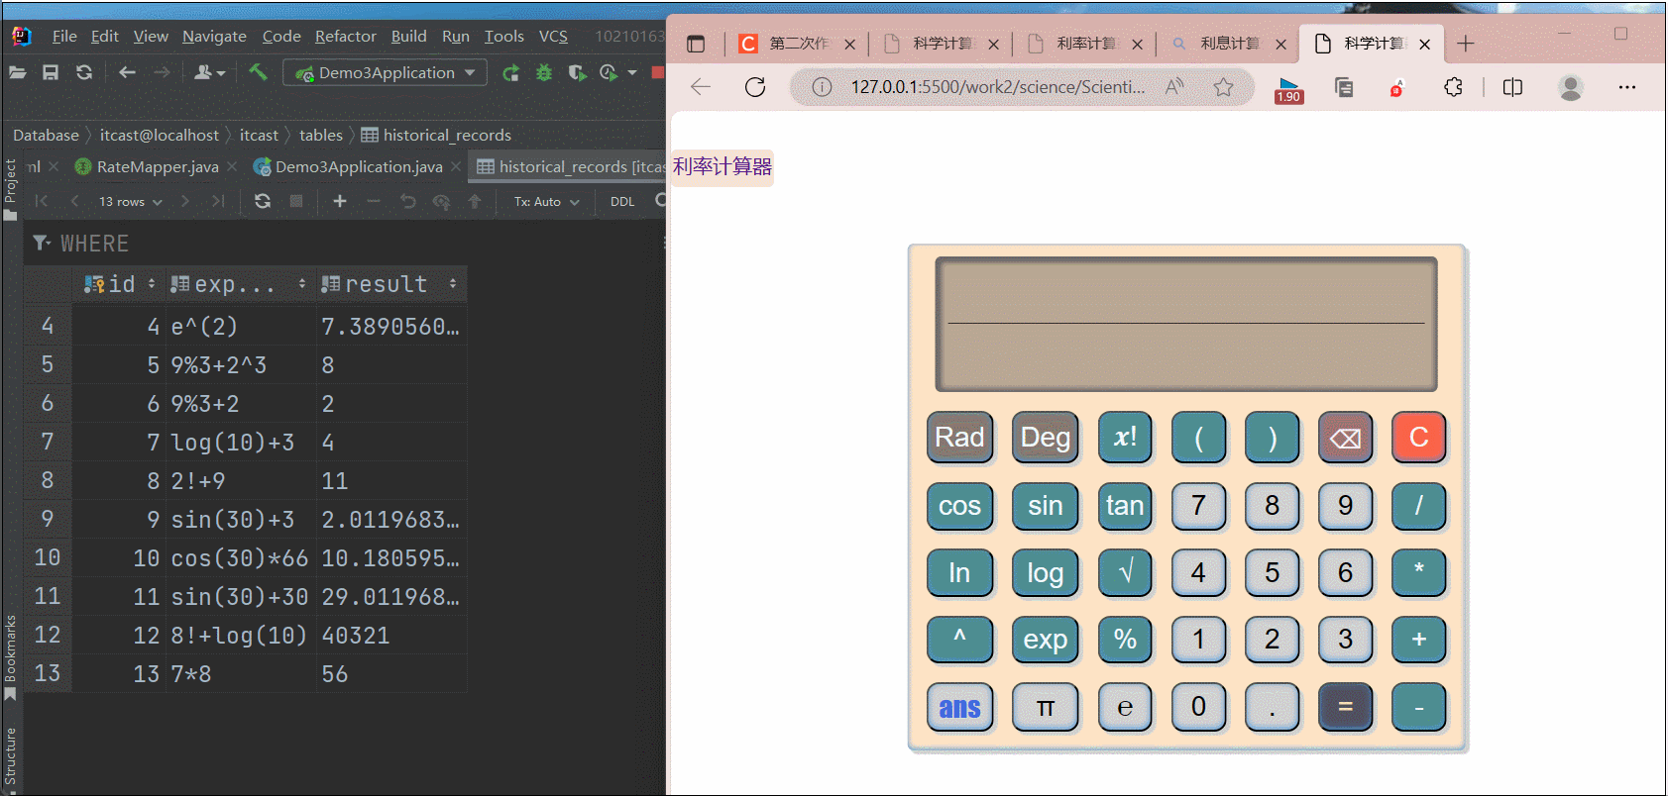Refresh the browser page
Image resolution: width=1668 pixels, height=796 pixels.
coord(755,87)
